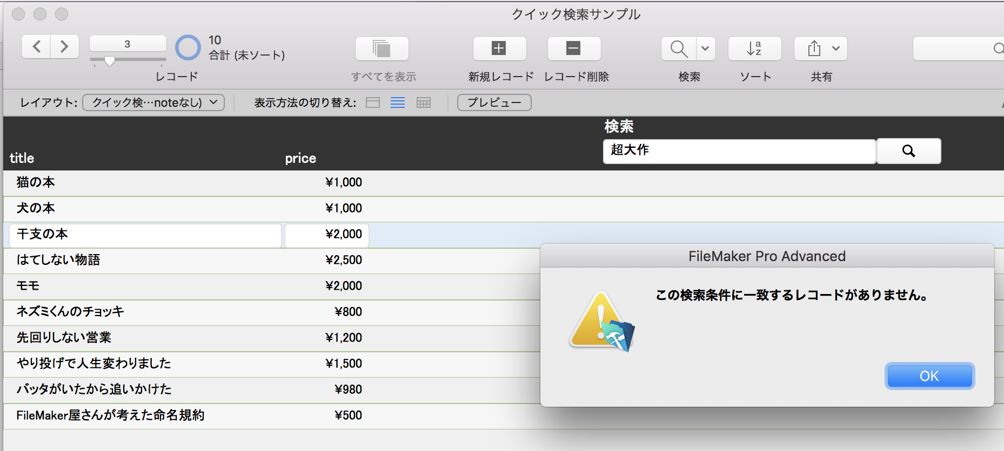The image size is (1004, 451).
Task: Select FileMaker屋さんが考えた命名規約 title
Action: [x=110, y=415]
